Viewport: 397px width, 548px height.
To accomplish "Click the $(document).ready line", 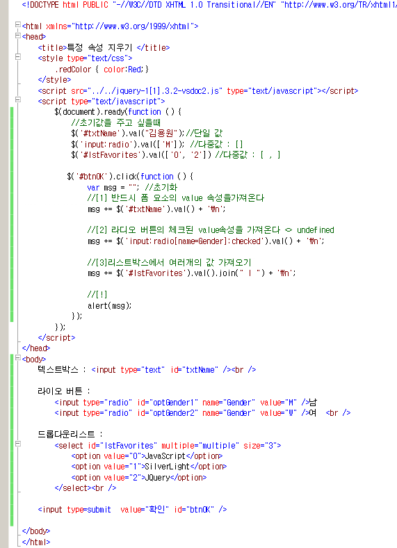I will (118, 112).
